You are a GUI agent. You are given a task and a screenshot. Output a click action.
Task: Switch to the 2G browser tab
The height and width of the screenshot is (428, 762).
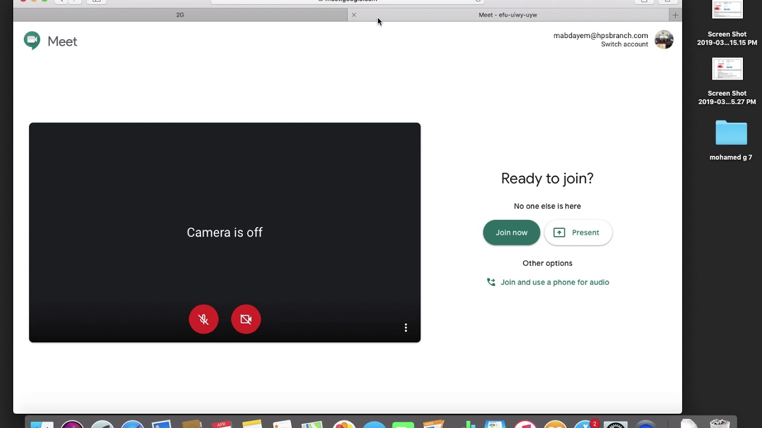point(180,15)
